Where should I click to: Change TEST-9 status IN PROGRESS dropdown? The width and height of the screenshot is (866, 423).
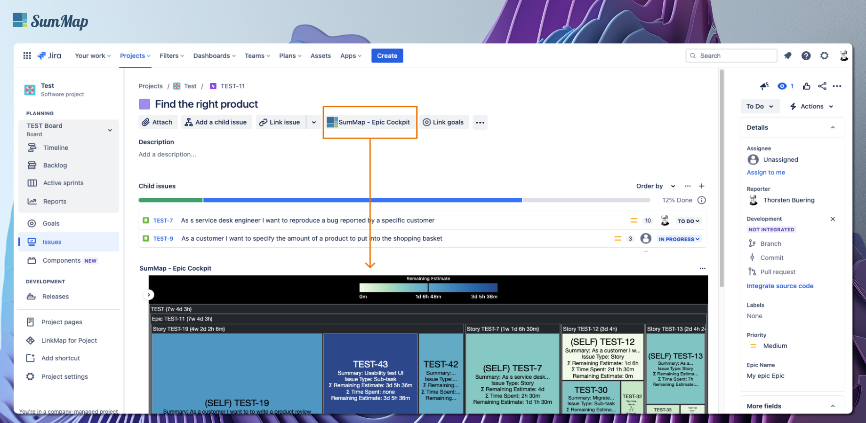coord(679,239)
